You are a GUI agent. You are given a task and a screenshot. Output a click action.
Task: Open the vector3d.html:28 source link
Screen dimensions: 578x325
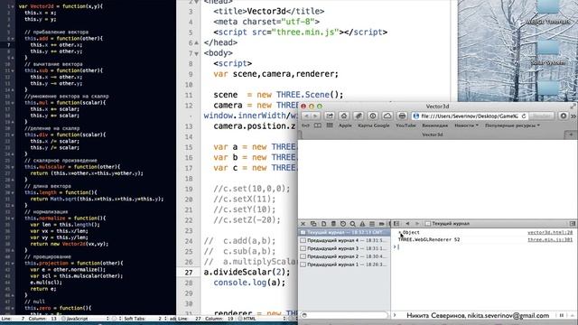click(550, 233)
